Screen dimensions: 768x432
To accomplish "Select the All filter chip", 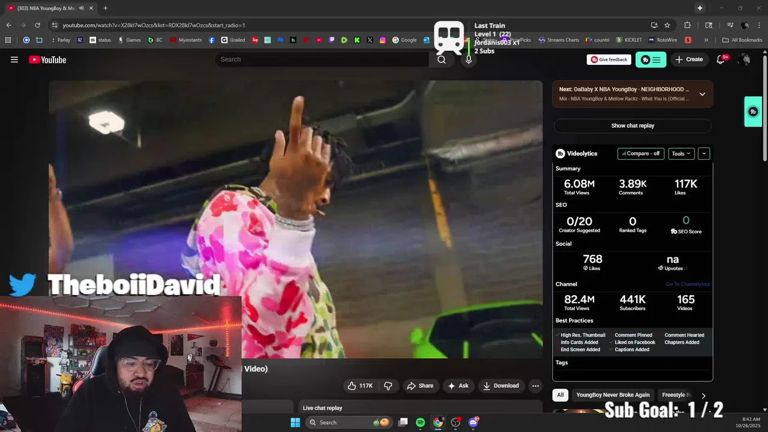I will pos(560,395).
